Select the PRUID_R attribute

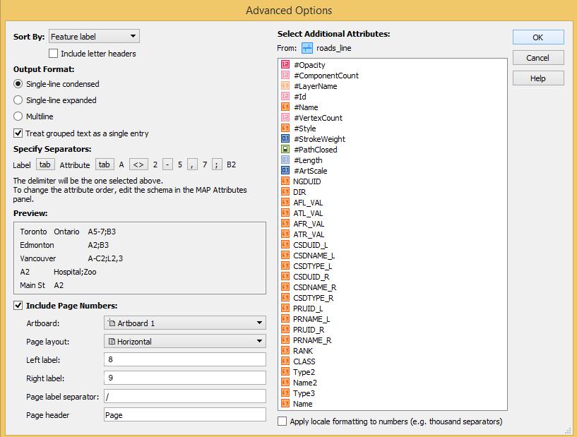[309, 330]
